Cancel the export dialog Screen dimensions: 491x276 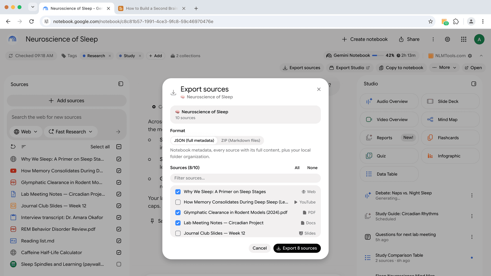click(260, 248)
